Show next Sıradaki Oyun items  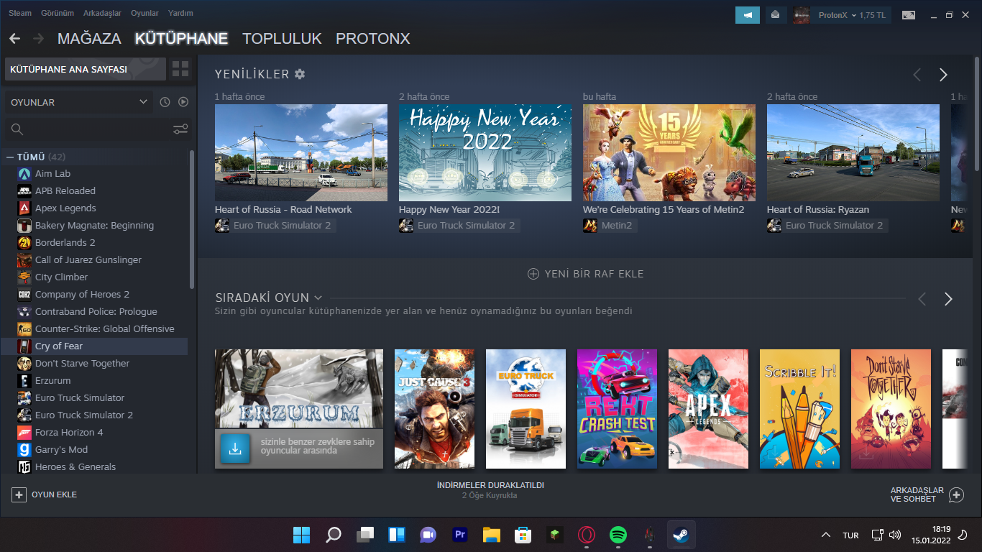click(x=948, y=299)
